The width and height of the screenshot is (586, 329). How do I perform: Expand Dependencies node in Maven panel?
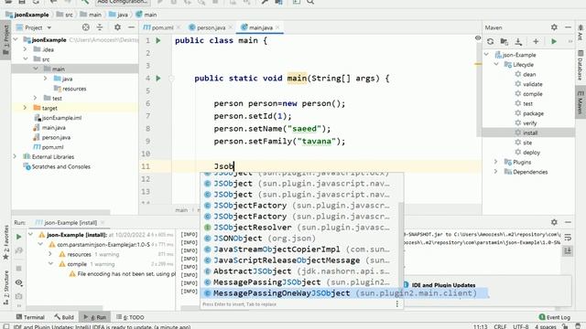tap(496, 172)
